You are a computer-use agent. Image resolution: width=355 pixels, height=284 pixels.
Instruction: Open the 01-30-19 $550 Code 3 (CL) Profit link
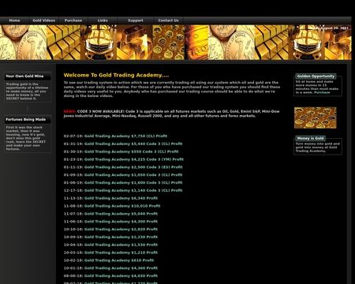[x=131, y=151]
